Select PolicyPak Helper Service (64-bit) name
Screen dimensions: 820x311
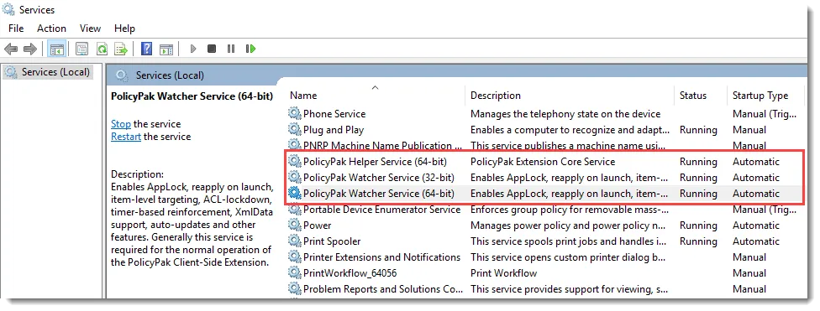(x=375, y=162)
